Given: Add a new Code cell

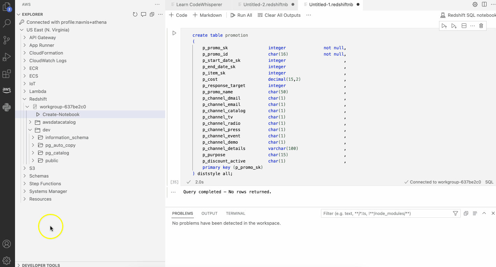Looking at the screenshot, I should click(178, 15).
